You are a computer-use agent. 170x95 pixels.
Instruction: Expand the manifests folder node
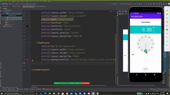[x=4, y=10]
